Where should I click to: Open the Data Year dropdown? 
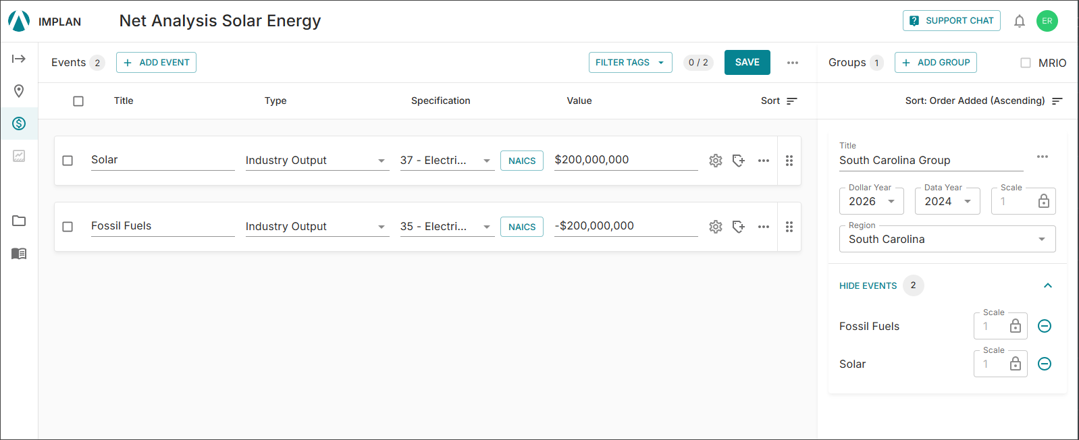[947, 201]
